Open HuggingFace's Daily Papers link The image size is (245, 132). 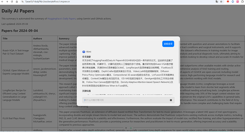point(61,18)
